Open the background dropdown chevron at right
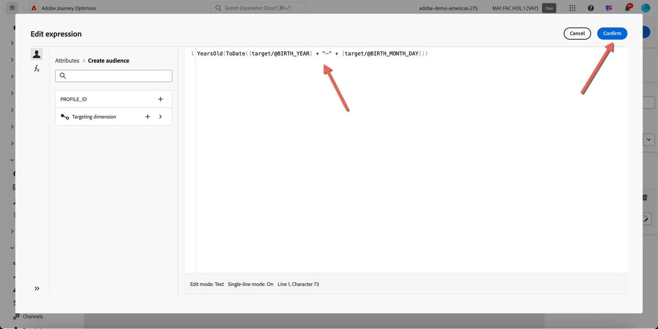Viewport: 658px width, 329px height. pos(648,140)
